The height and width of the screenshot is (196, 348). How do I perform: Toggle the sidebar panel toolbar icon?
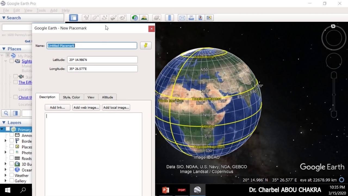click(x=73, y=18)
